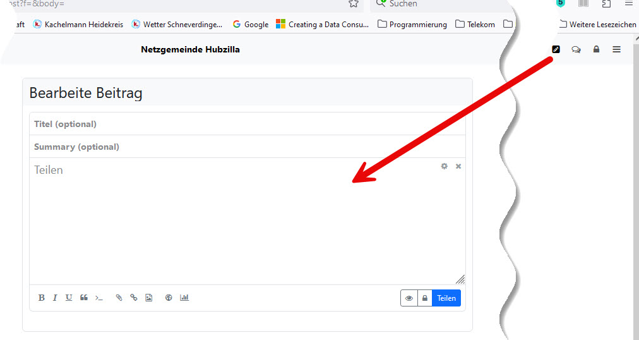Open the Kachelmann Heidekreis bookmark
639x340 pixels.
pos(78,25)
